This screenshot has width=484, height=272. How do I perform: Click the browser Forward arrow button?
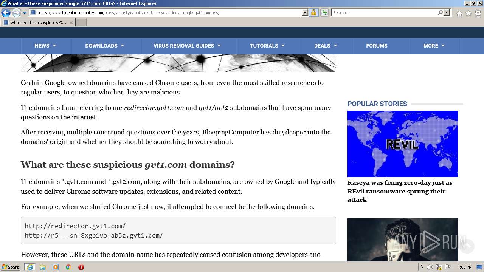coord(16,13)
